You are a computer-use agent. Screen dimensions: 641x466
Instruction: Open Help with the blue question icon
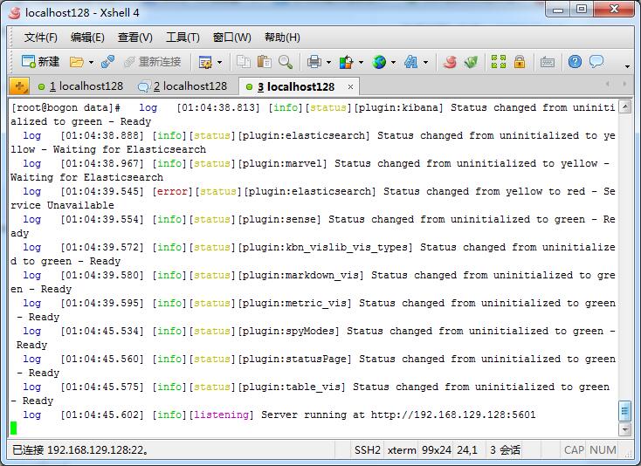575,62
